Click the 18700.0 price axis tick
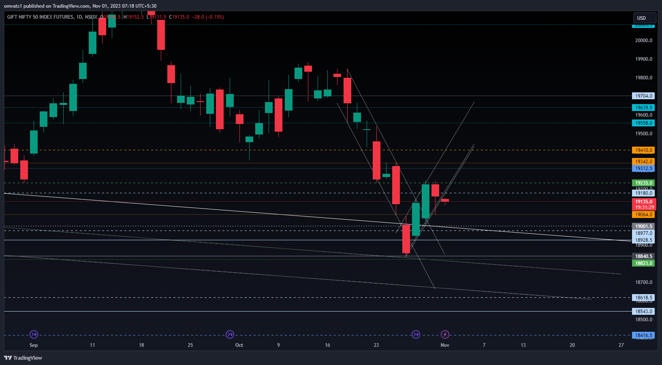Image resolution: width=662 pixels, height=365 pixels. coord(644,282)
